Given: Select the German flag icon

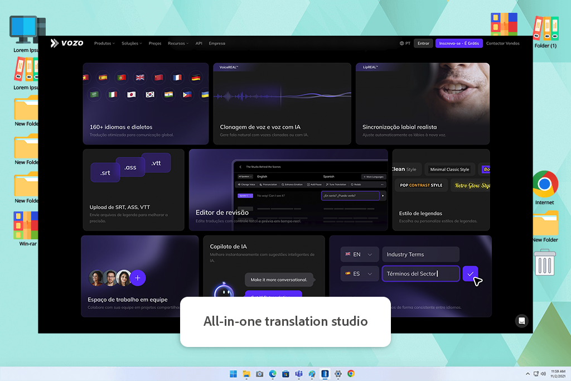Looking at the screenshot, I should (196, 77).
